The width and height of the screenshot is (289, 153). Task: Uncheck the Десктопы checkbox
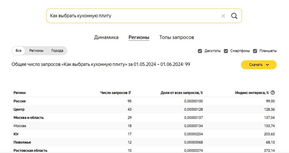200,51
